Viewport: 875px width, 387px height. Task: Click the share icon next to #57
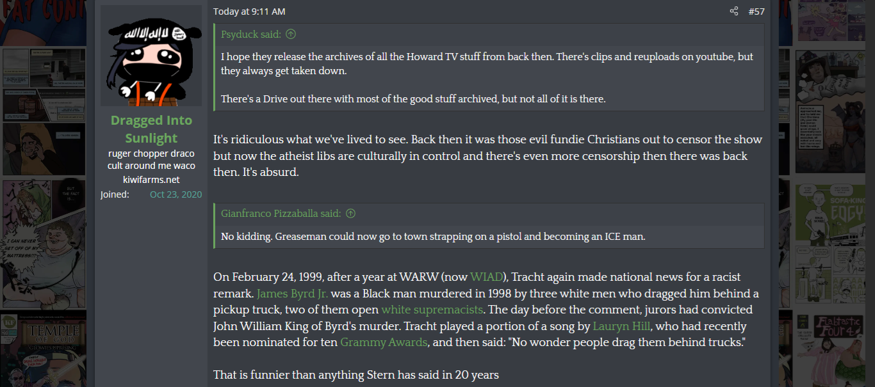tap(733, 12)
